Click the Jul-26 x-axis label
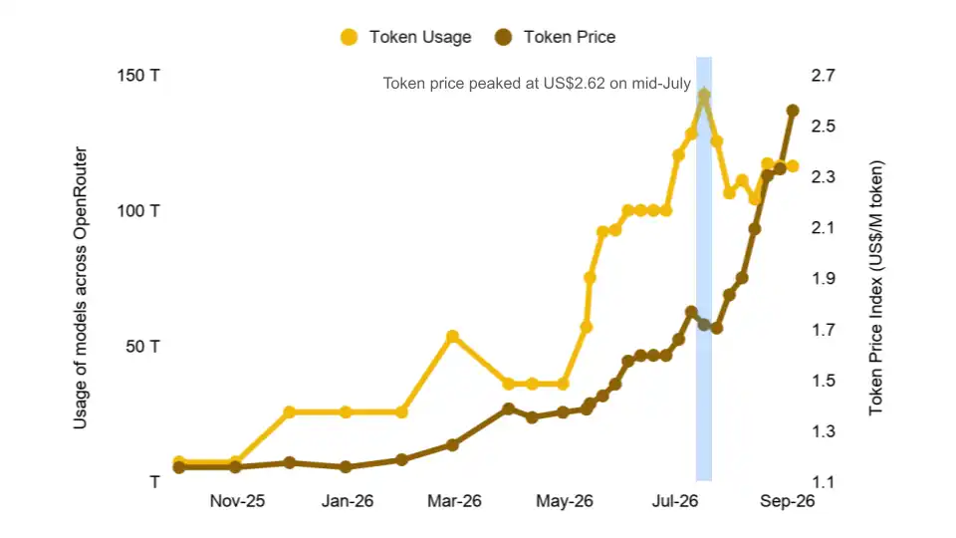Image resolution: width=956 pixels, height=538 pixels. (675, 501)
